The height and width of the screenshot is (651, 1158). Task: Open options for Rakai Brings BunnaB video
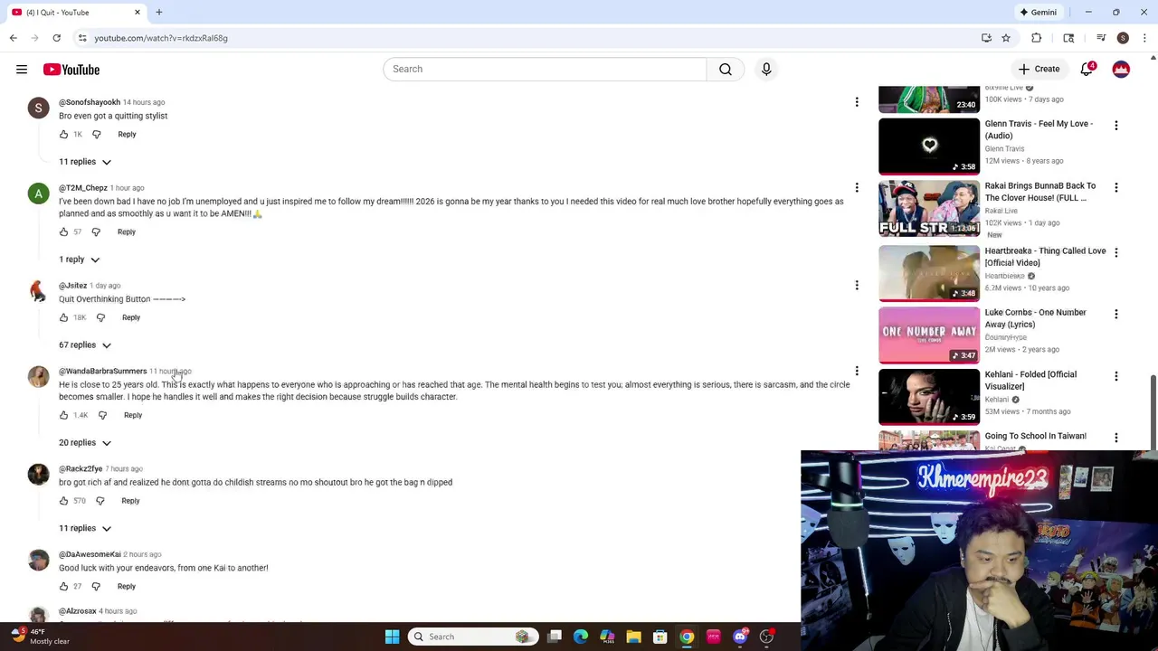1115,187
